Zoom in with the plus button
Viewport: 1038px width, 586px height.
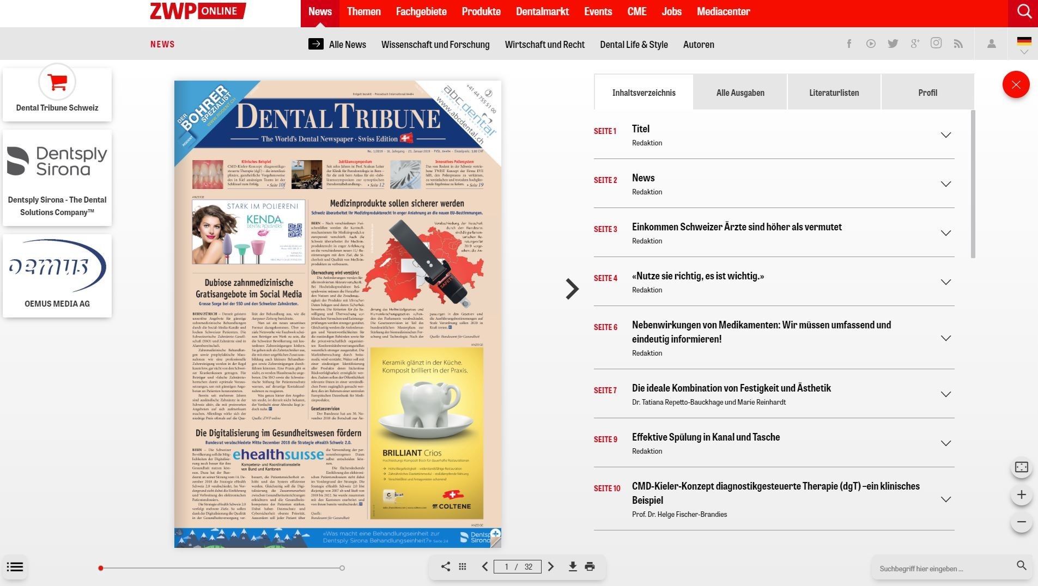pyautogui.click(x=1022, y=495)
